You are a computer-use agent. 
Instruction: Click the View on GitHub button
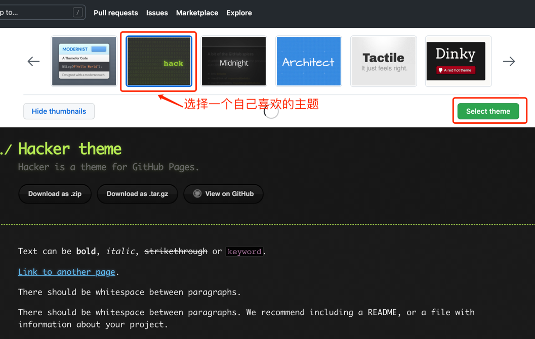click(223, 193)
